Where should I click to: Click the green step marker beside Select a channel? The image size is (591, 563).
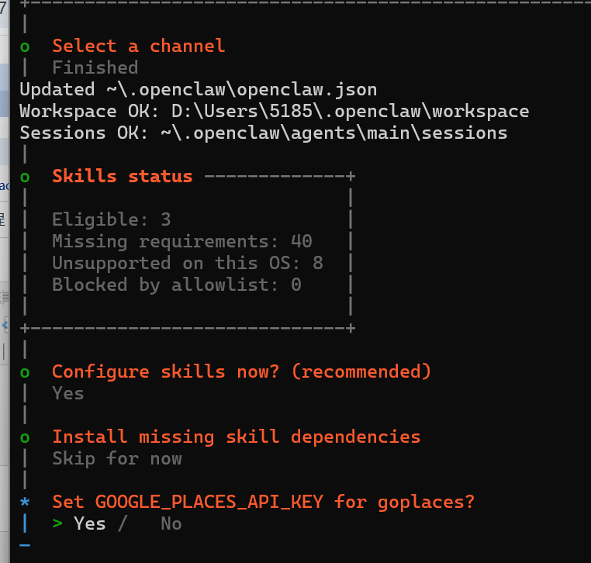[x=25, y=47]
